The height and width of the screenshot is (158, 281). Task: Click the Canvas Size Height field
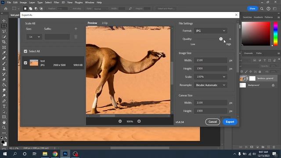coord(210,111)
